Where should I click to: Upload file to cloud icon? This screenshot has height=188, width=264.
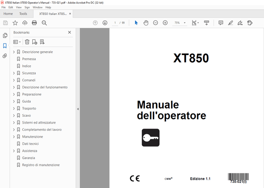click(x=25, y=23)
